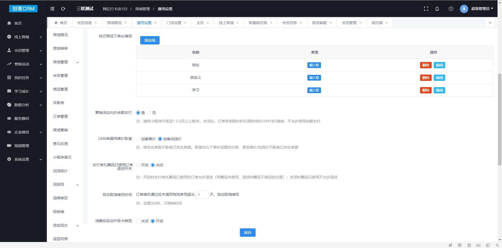Image resolution: width=502 pixels, height=248 pixels.
Task: Click the speaker icon in bottom bar
Action: [478, 245]
